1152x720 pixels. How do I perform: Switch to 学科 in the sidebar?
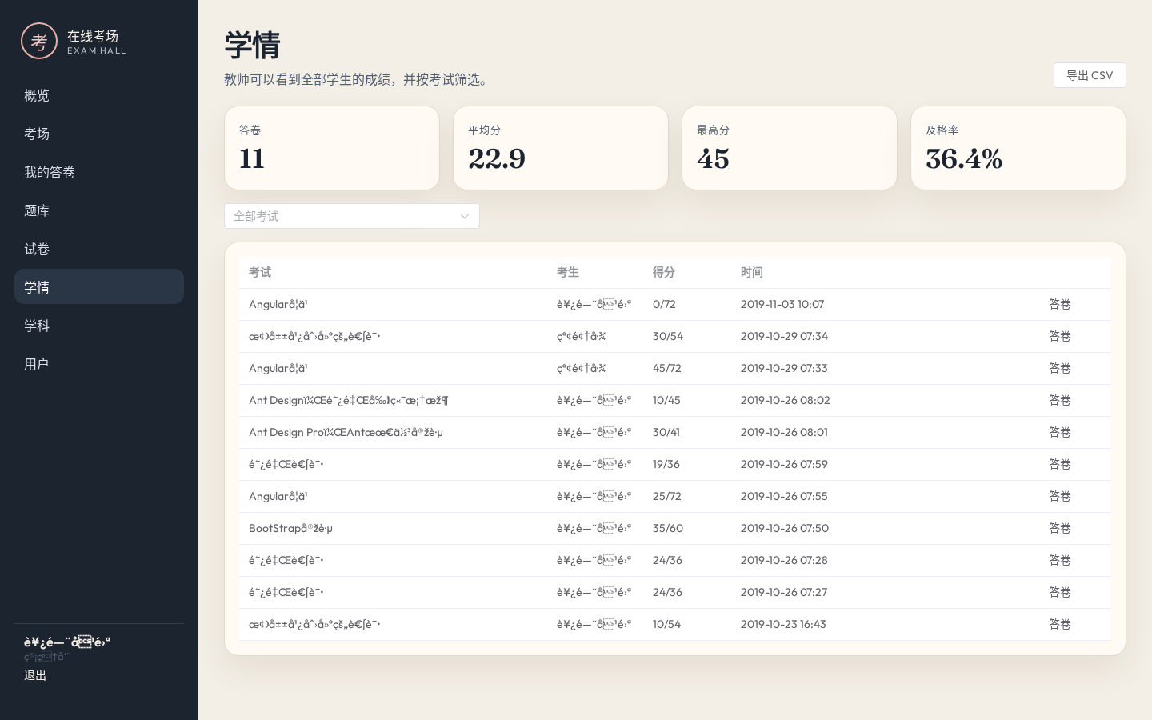pyautogui.click(x=99, y=326)
